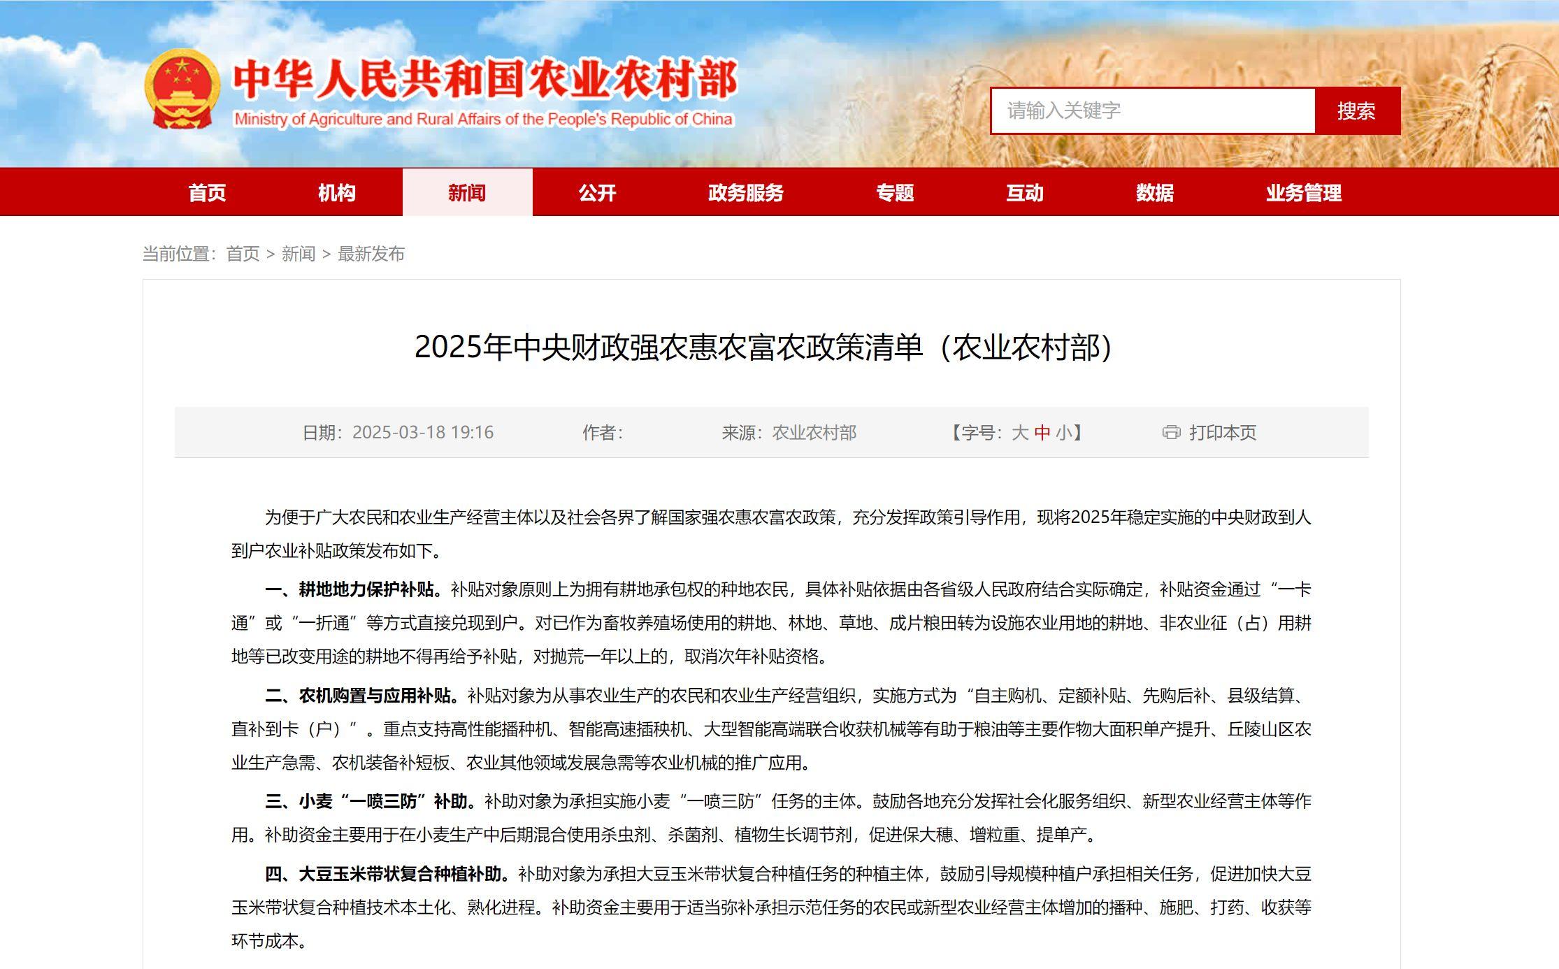Open the 数据 menu item
Viewport: 1559px width, 969px height.
(x=1156, y=193)
